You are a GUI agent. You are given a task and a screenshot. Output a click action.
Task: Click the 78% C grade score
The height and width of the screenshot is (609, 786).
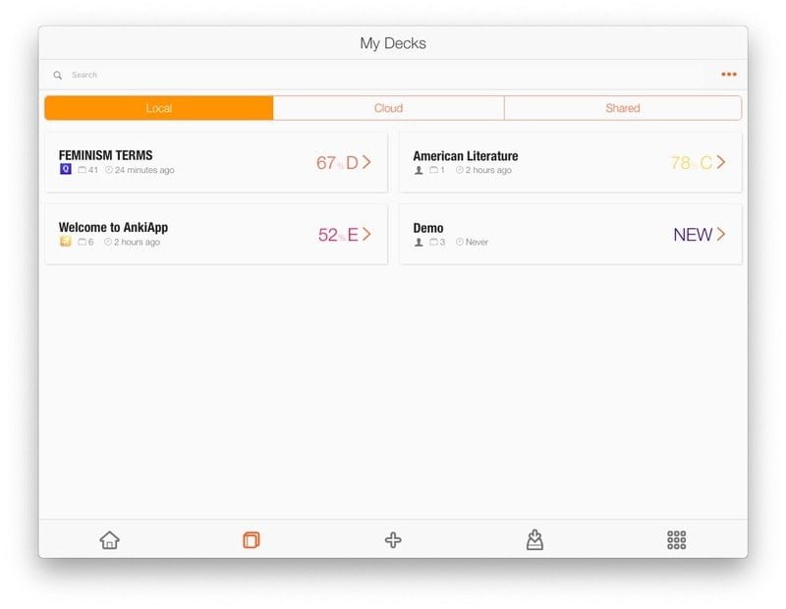(x=692, y=162)
